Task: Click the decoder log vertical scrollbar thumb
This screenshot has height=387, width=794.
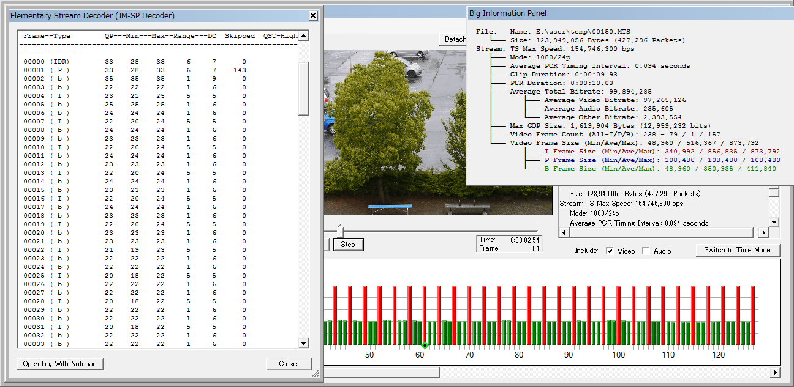Action: [x=303, y=87]
